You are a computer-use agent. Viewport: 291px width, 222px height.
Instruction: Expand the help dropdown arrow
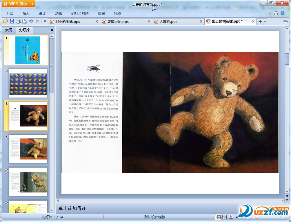pyautogui.click(x=287, y=13)
